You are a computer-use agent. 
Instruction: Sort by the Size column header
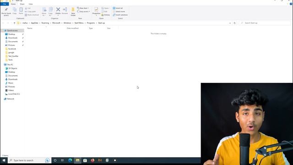pyautogui.click(x=109, y=28)
